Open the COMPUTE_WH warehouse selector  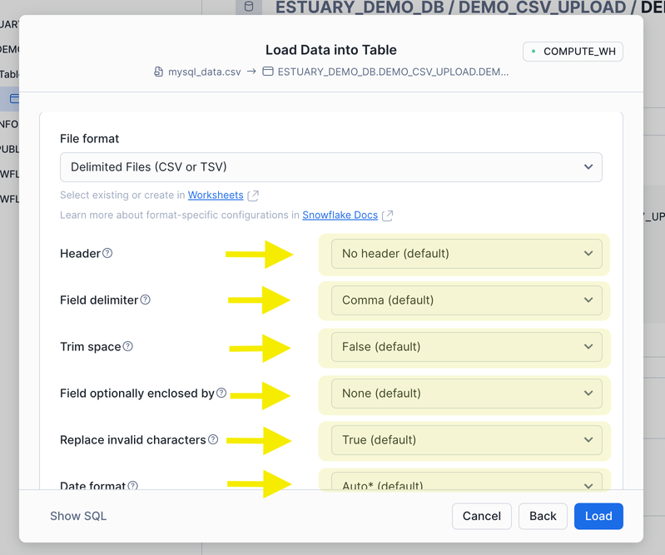(x=573, y=52)
